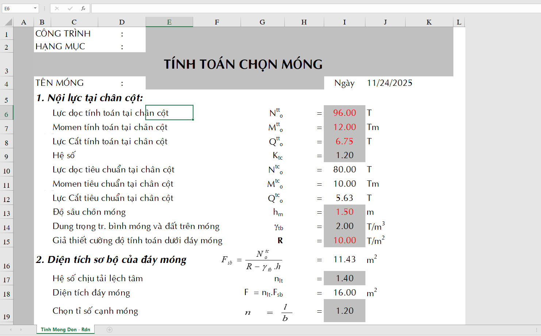Click the Cancel (X) icon in the formula bar

57,8
